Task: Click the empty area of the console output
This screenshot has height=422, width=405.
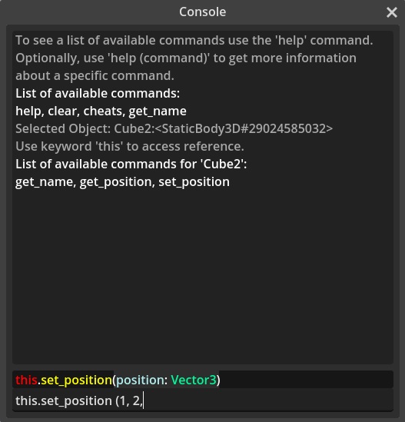Action: pos(203,274)
